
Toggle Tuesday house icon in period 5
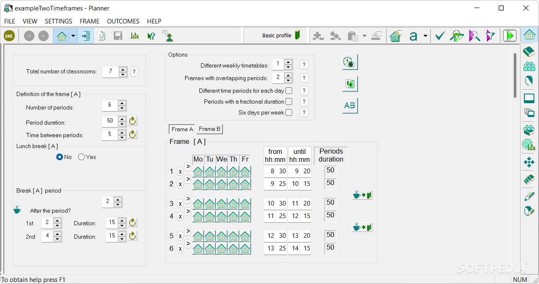point(210,236)
